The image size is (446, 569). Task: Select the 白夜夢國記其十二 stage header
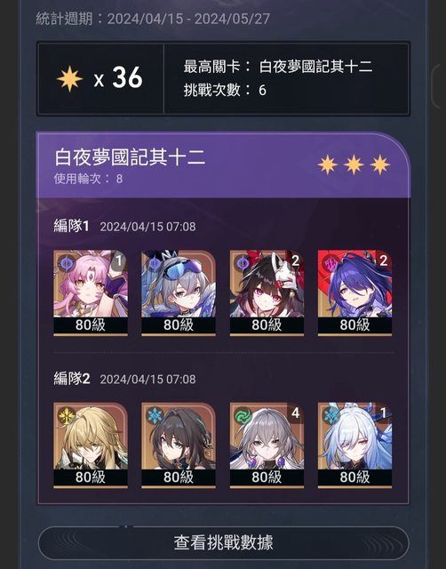(x=223, y=165)
